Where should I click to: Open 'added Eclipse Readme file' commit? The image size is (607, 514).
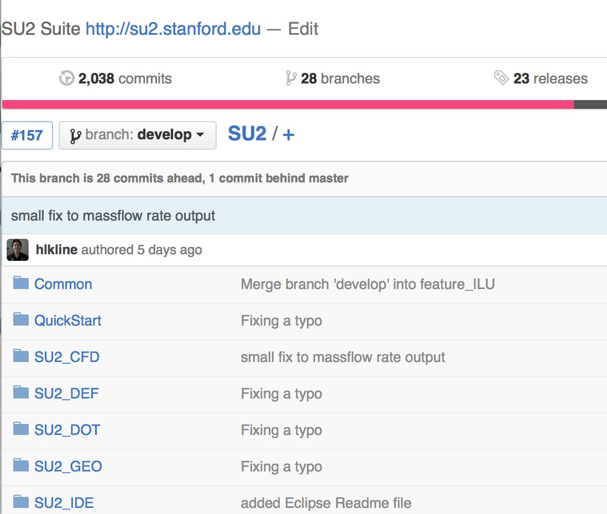(x=326, y=503)
